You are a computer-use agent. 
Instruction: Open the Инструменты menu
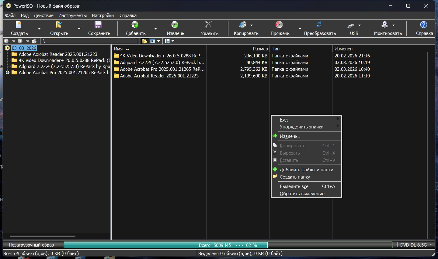pyautogui.click(x=72, y=15)
